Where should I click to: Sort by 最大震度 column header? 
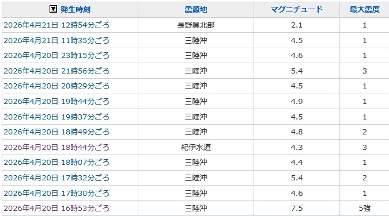364,9
